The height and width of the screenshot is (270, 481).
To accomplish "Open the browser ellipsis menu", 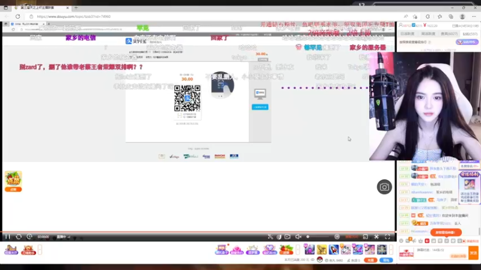I will [x=474, y=17].
